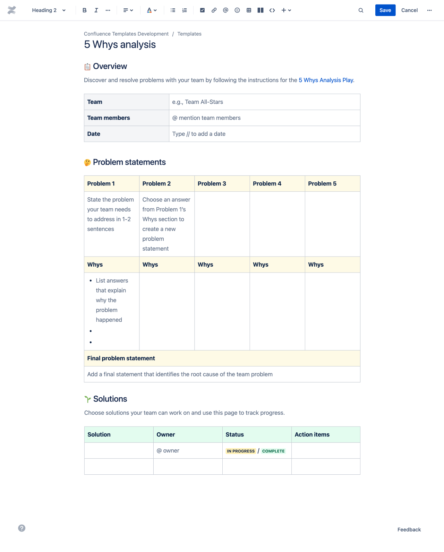
Task: Click the mention @ toolbar icon
Action: pos(225,10)
